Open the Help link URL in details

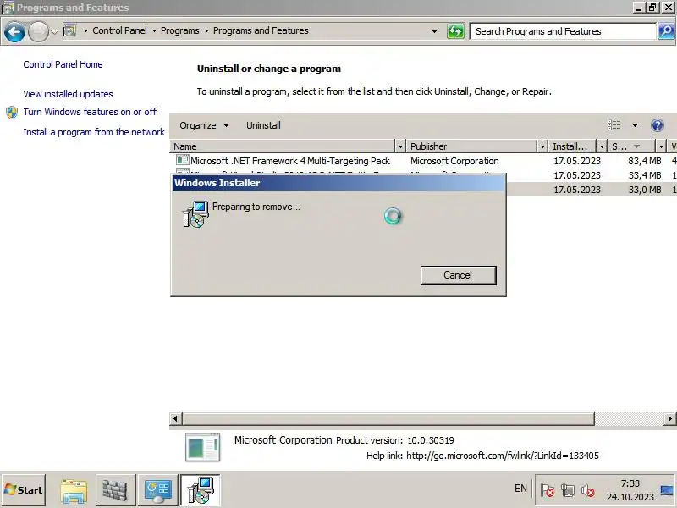[502, 456]
